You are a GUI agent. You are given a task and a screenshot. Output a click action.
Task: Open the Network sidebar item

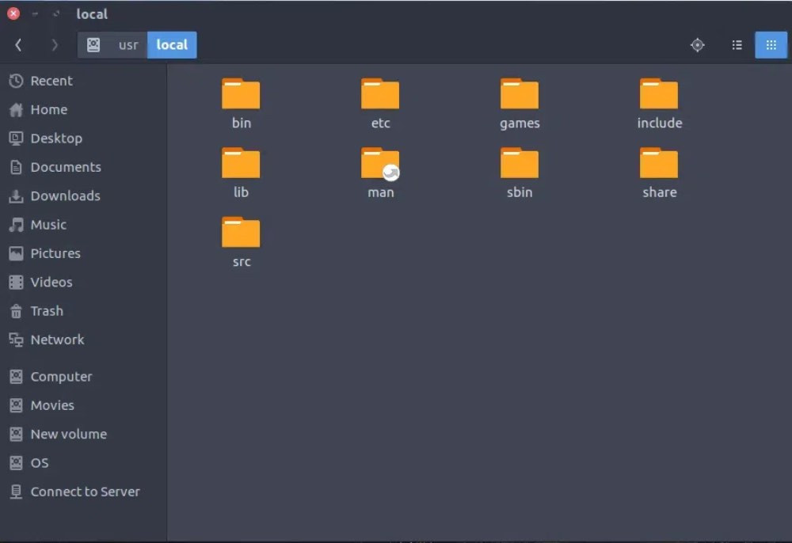[57, 340]
